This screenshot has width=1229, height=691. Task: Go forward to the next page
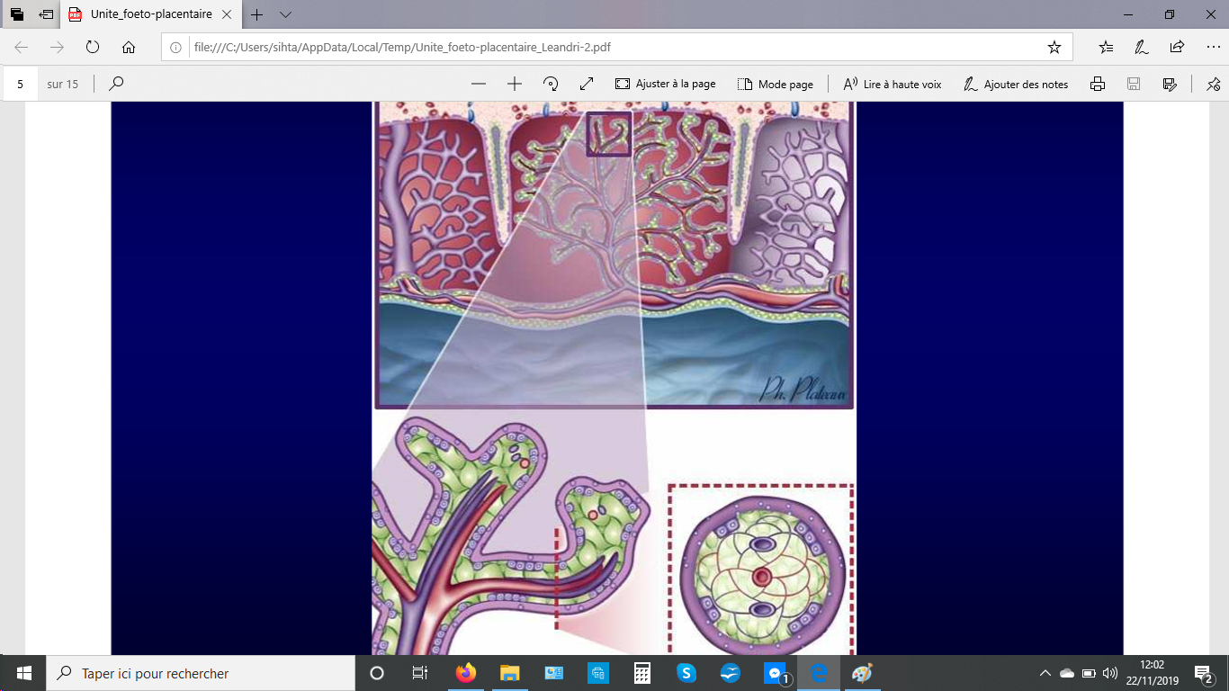pyautogui.click(x=57, y=47)
